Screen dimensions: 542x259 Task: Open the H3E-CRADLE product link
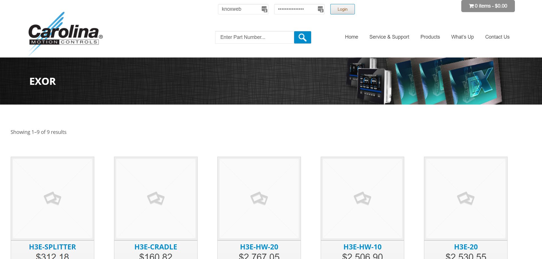point(156,247)
